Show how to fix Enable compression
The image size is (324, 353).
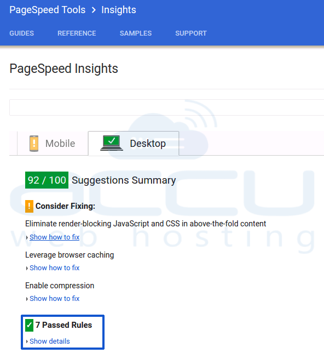pyautogui.click(x=54, y=299)
